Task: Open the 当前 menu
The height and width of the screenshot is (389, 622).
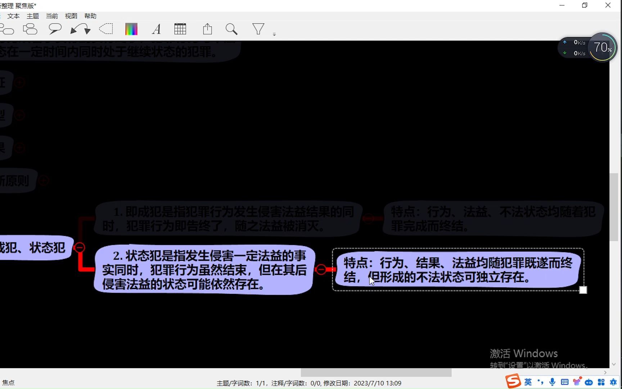Action: tap(52, 16)
